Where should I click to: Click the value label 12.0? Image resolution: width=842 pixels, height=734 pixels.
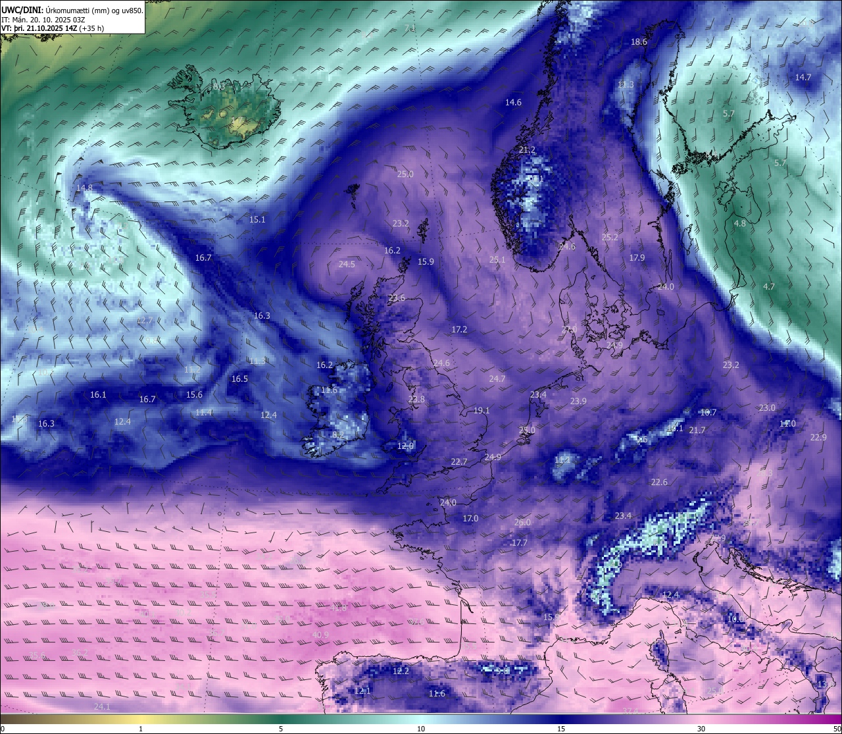(405, 446)
